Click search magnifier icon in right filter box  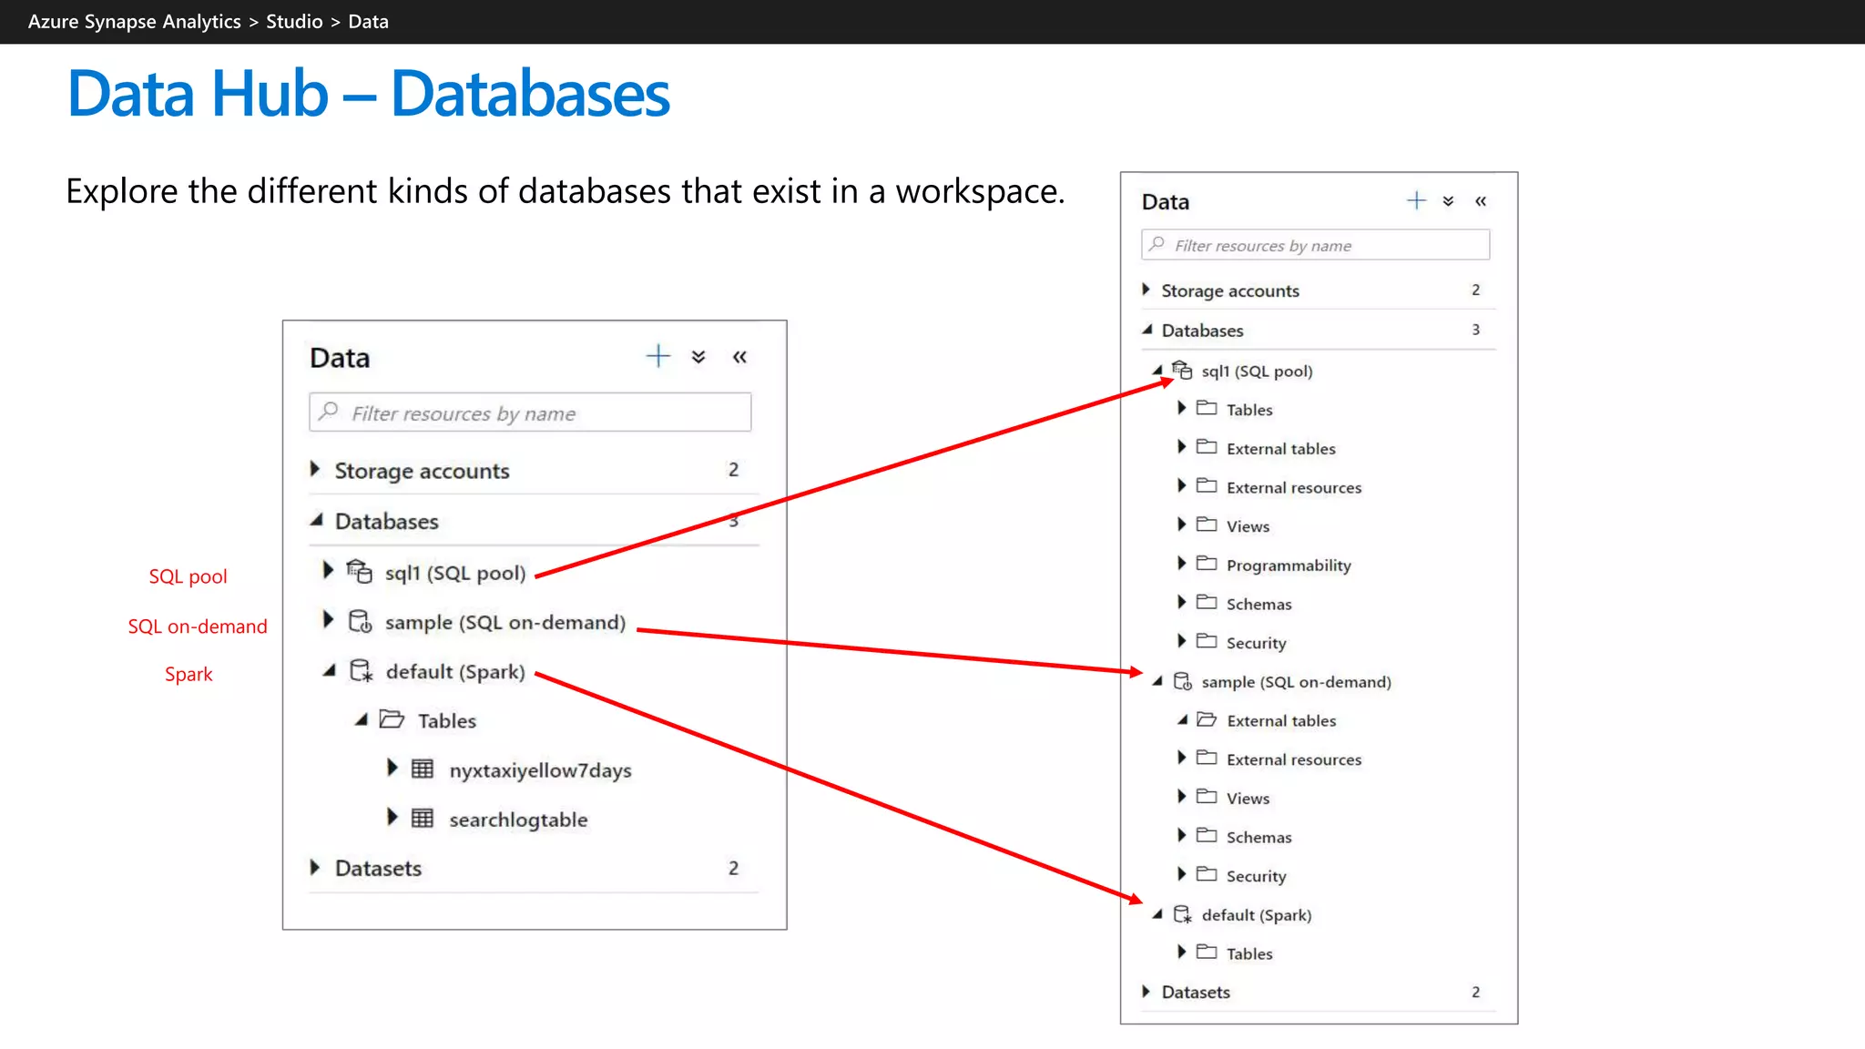click(x=1157, y=244)
